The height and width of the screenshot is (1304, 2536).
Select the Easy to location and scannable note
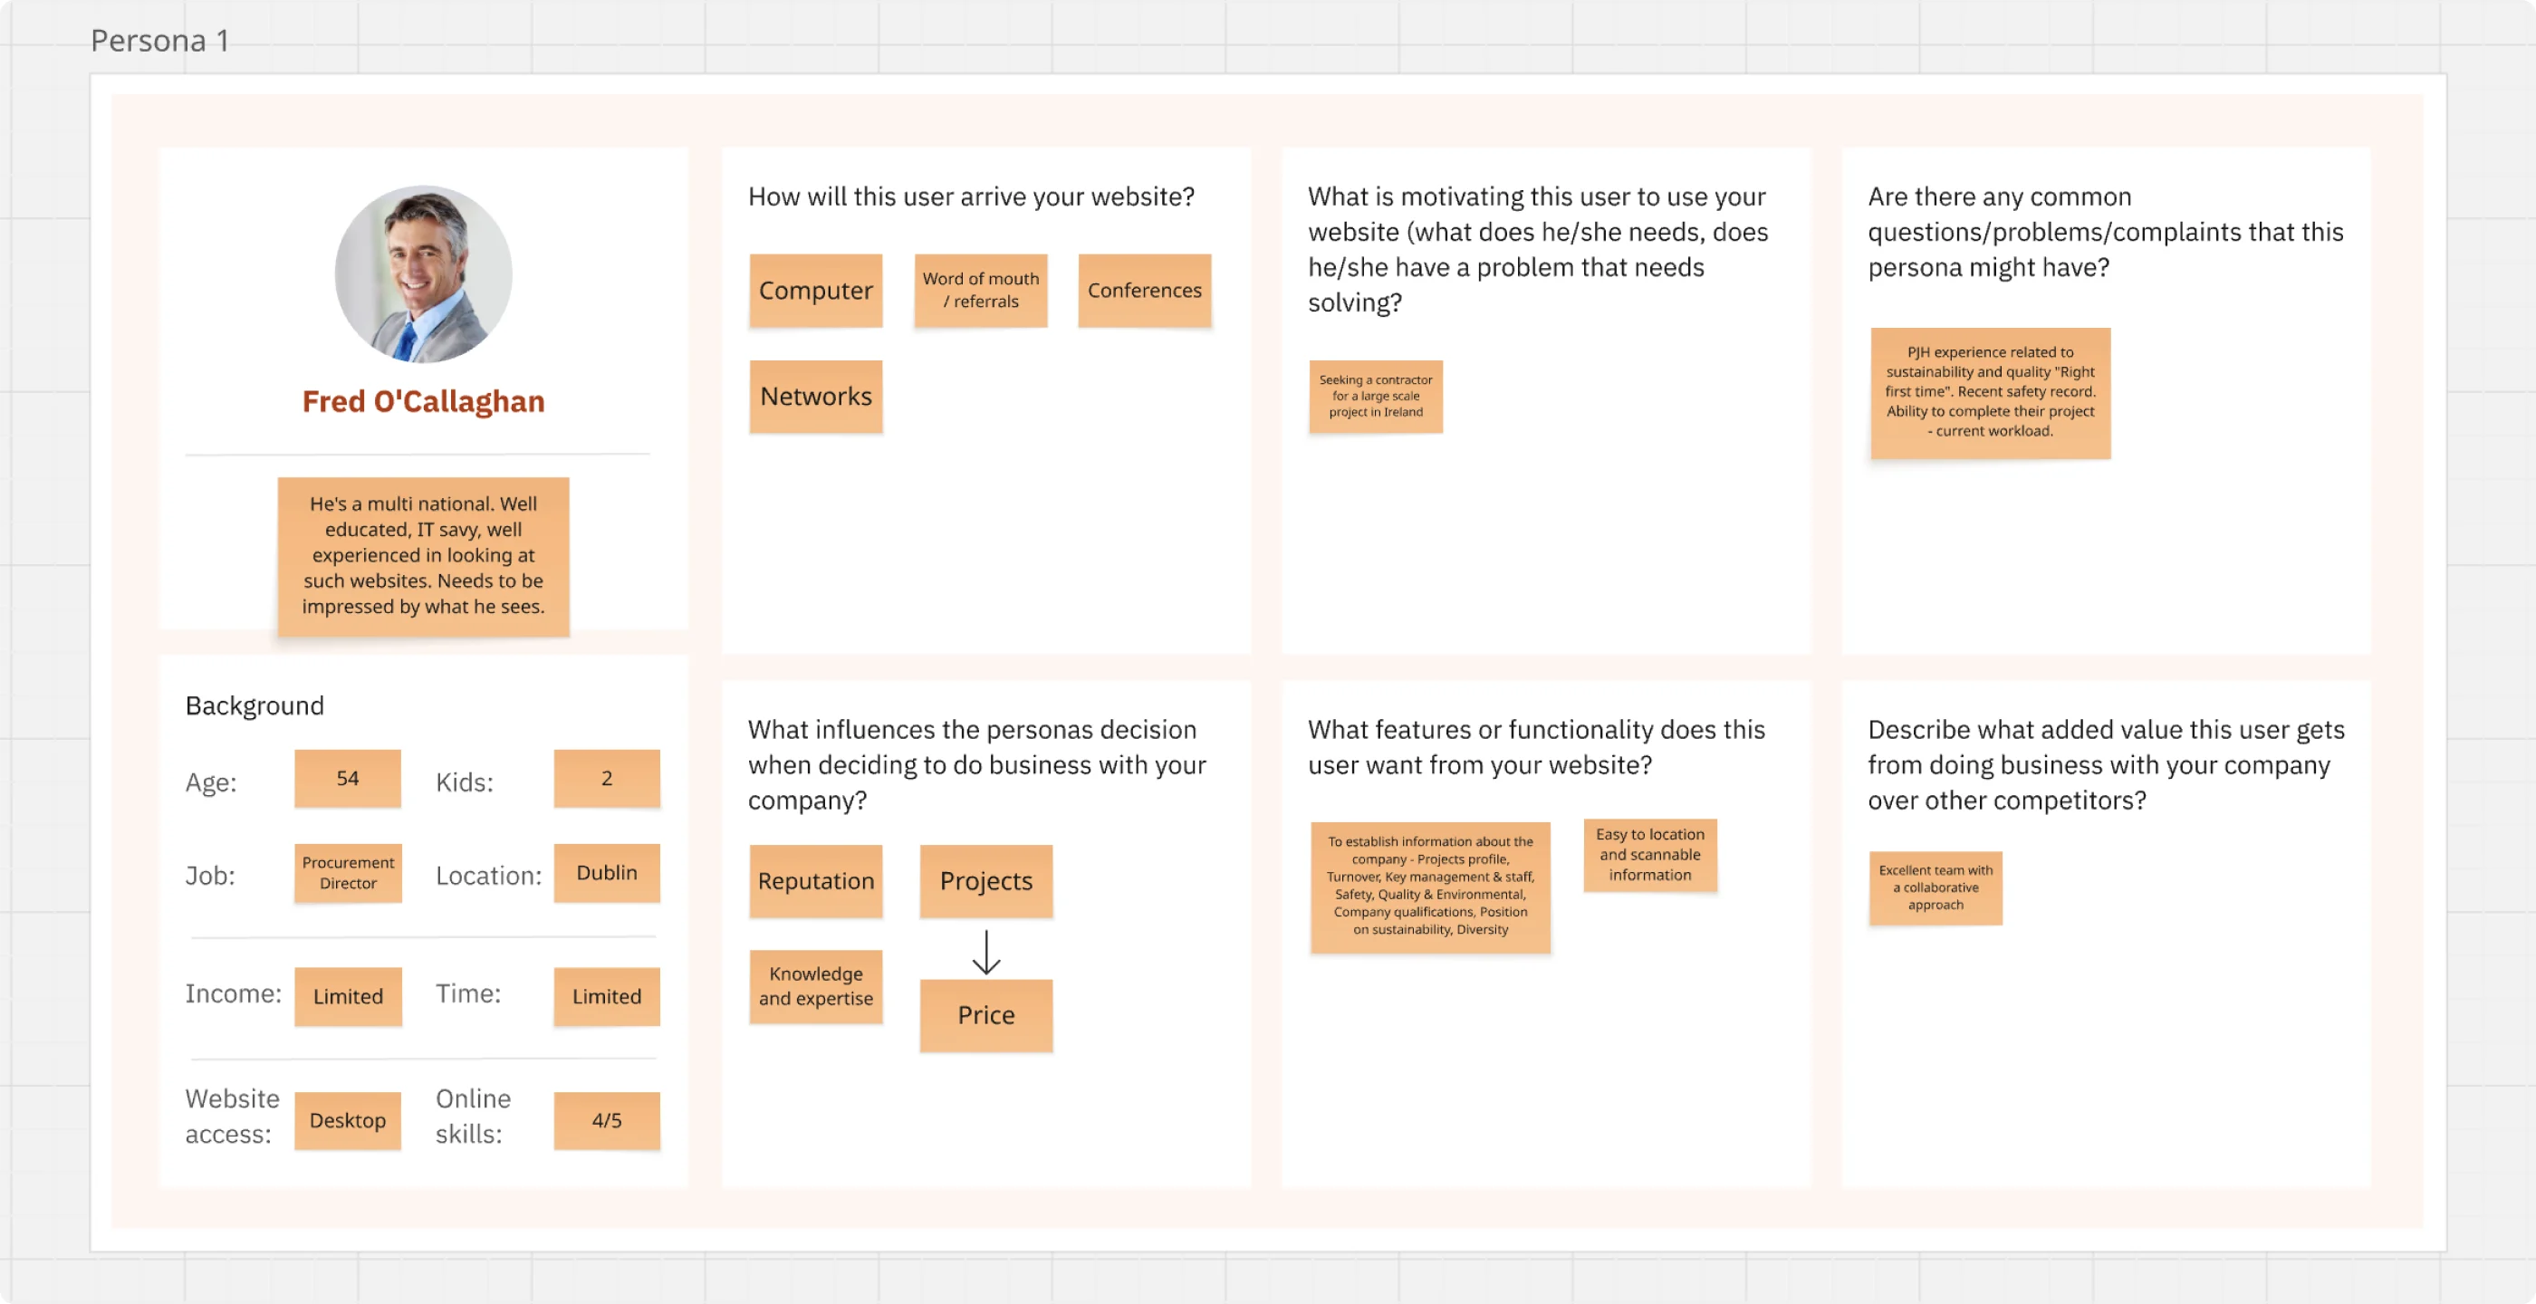coord(1649,855)
